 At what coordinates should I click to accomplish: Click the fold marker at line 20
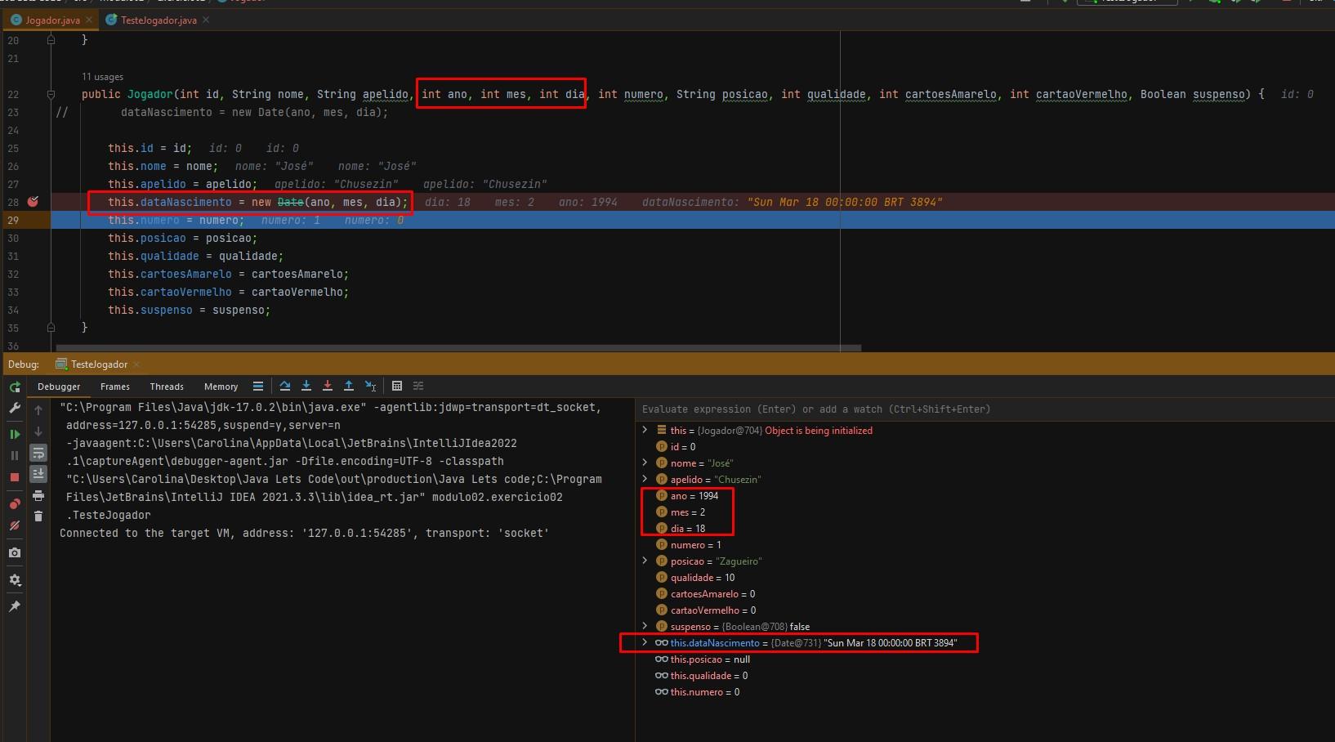coord(51,39)
